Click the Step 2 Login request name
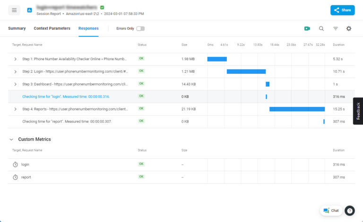Image resolution: width=363 pixels, height=222 pixels. coord(75,71)
